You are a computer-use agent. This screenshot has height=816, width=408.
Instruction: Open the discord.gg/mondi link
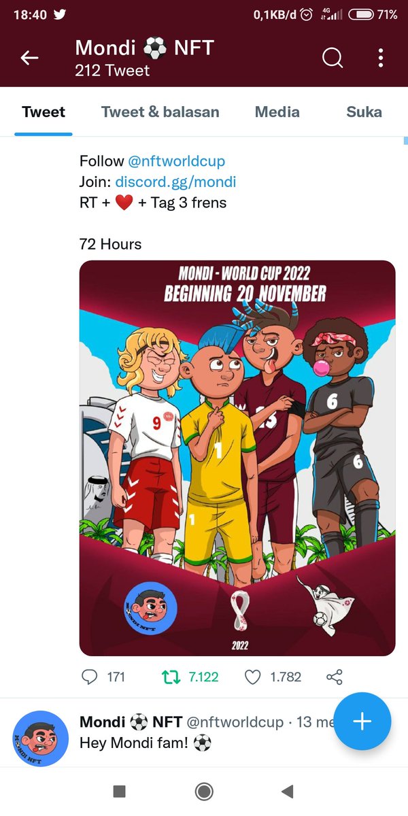pos(176,182)
